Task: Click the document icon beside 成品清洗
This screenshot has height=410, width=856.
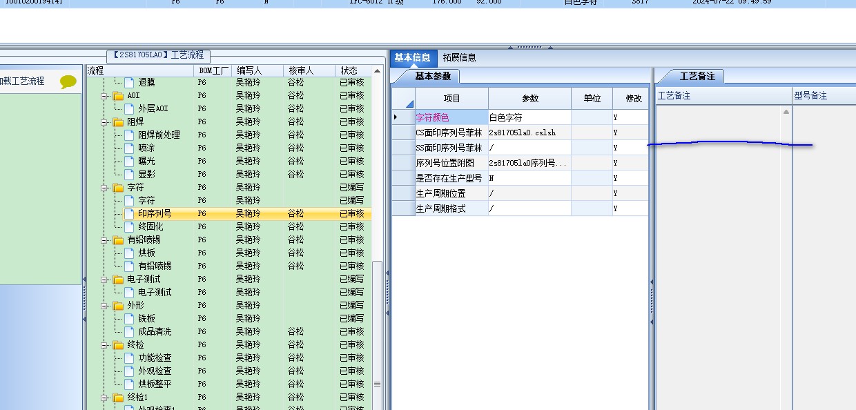Action: click(x=129, y=332)
